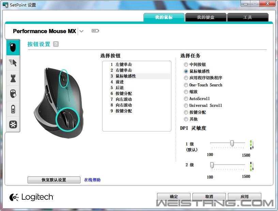Select button 9 按键分配 in list
Screen dimensions: 278x211
(x=140, y=111)
